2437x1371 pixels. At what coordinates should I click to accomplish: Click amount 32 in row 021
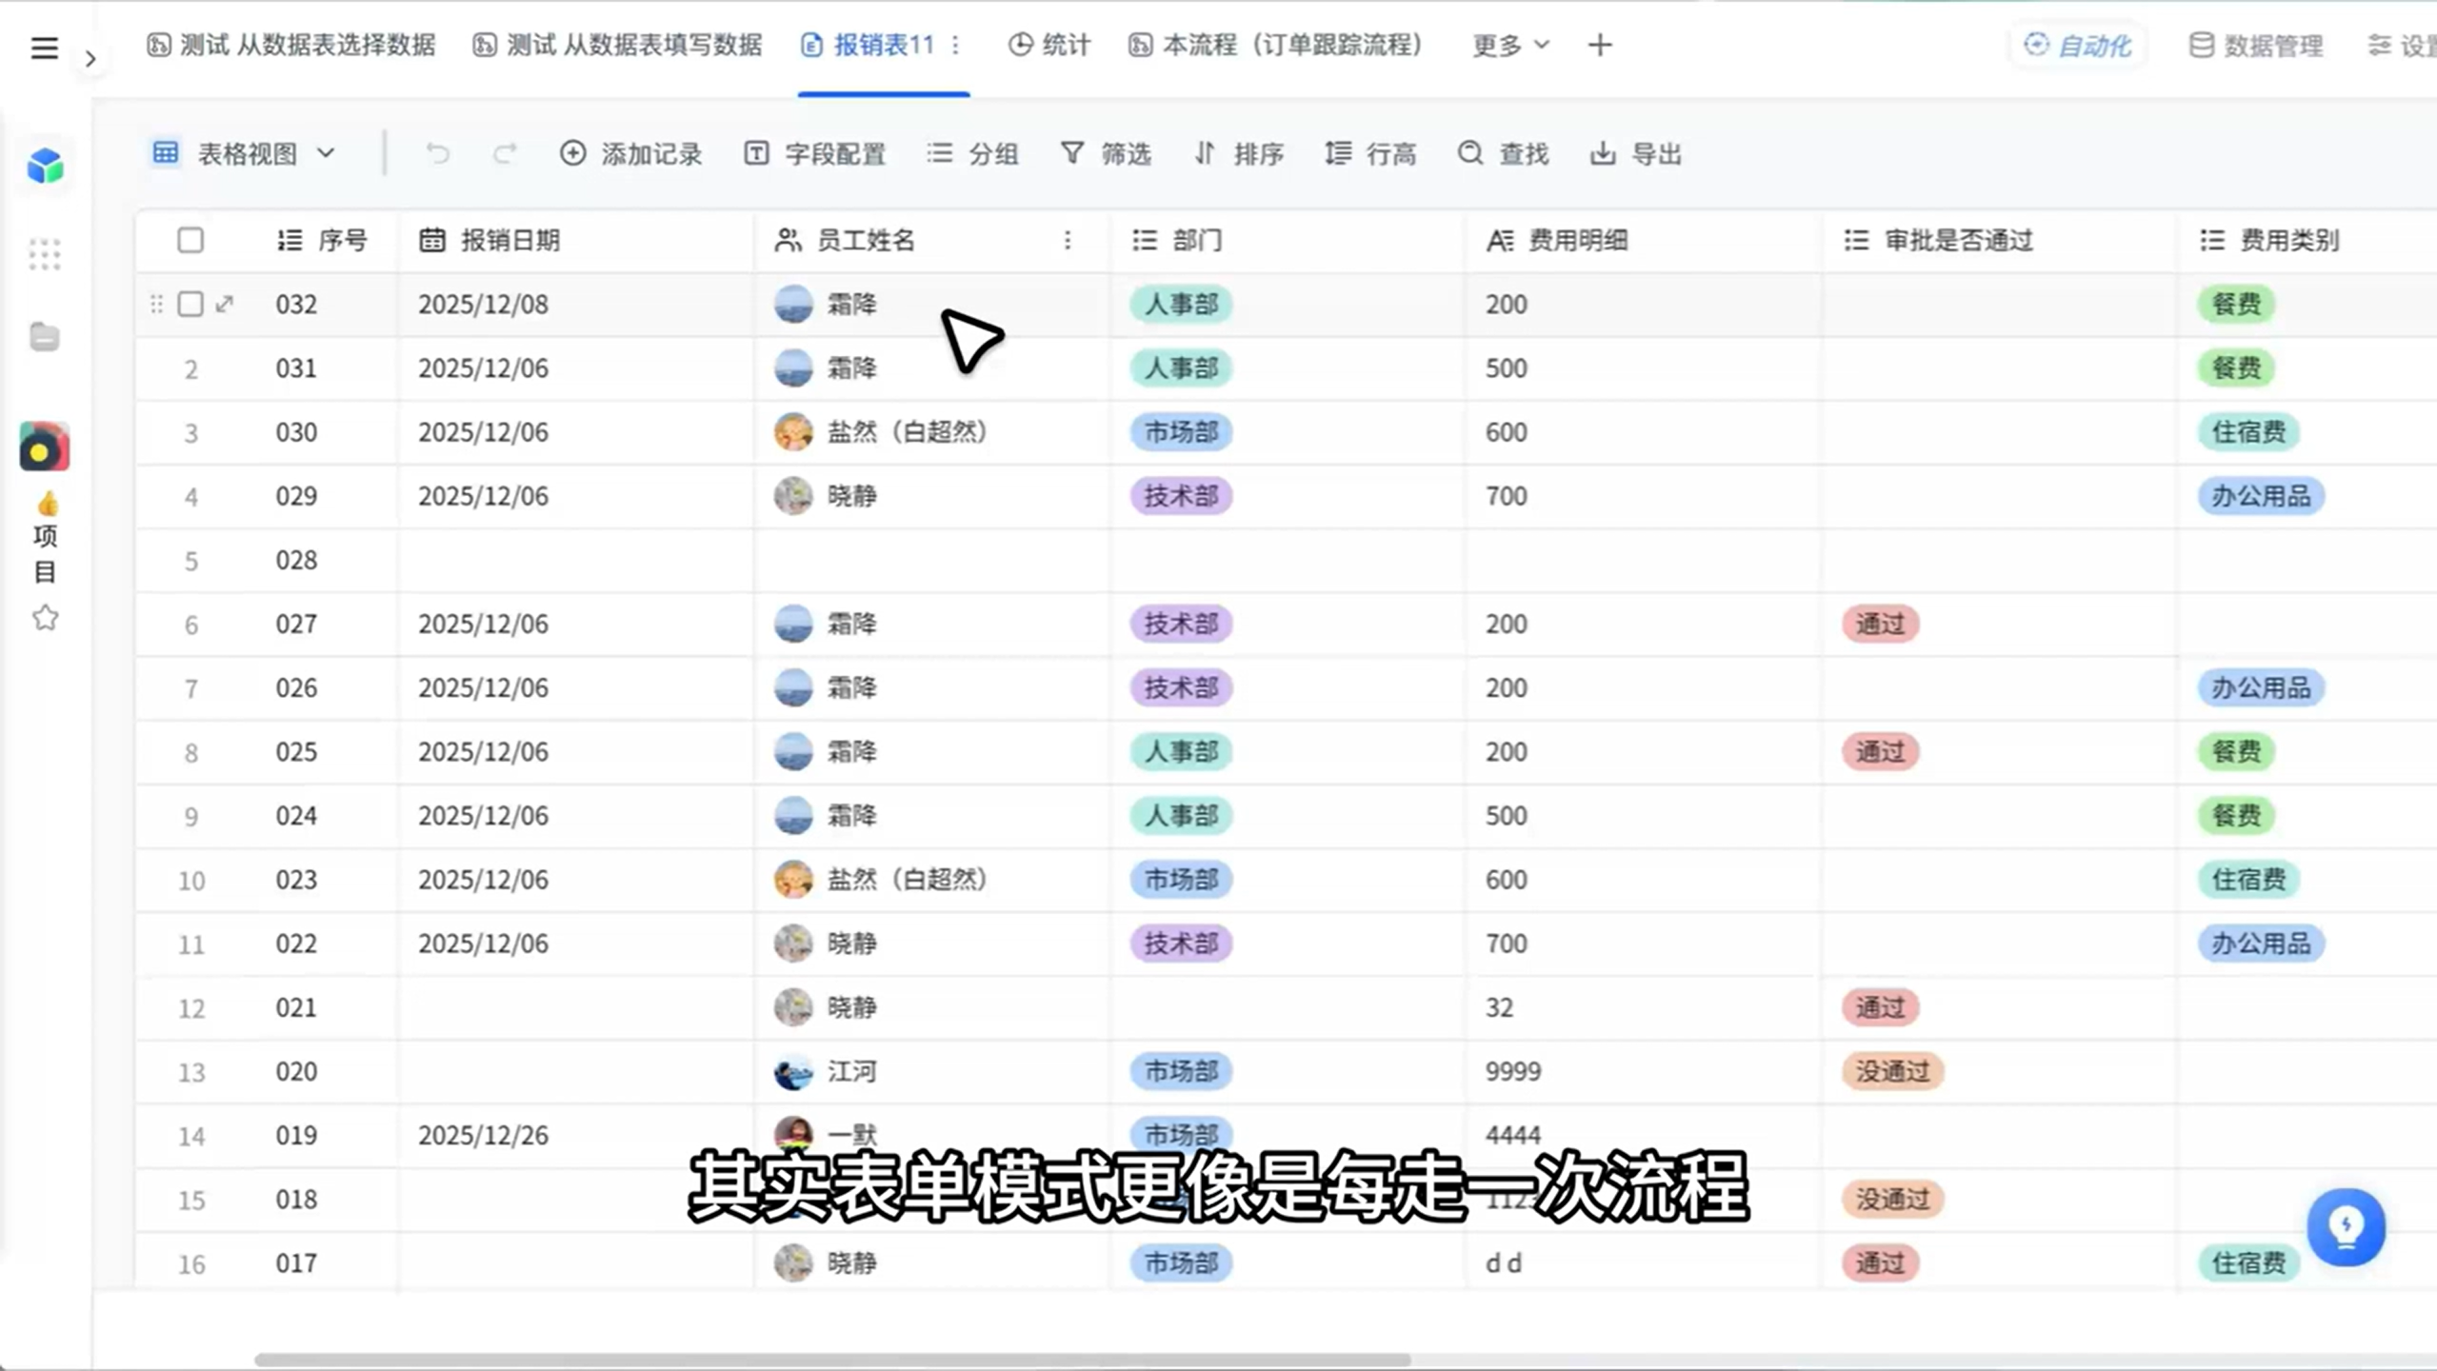pos(1499,1007)
